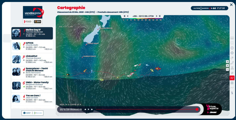Click the tag icon in right toolbar
Image resolution: width=236 pixels, height=120 pixels.
[x=232, y=58]
